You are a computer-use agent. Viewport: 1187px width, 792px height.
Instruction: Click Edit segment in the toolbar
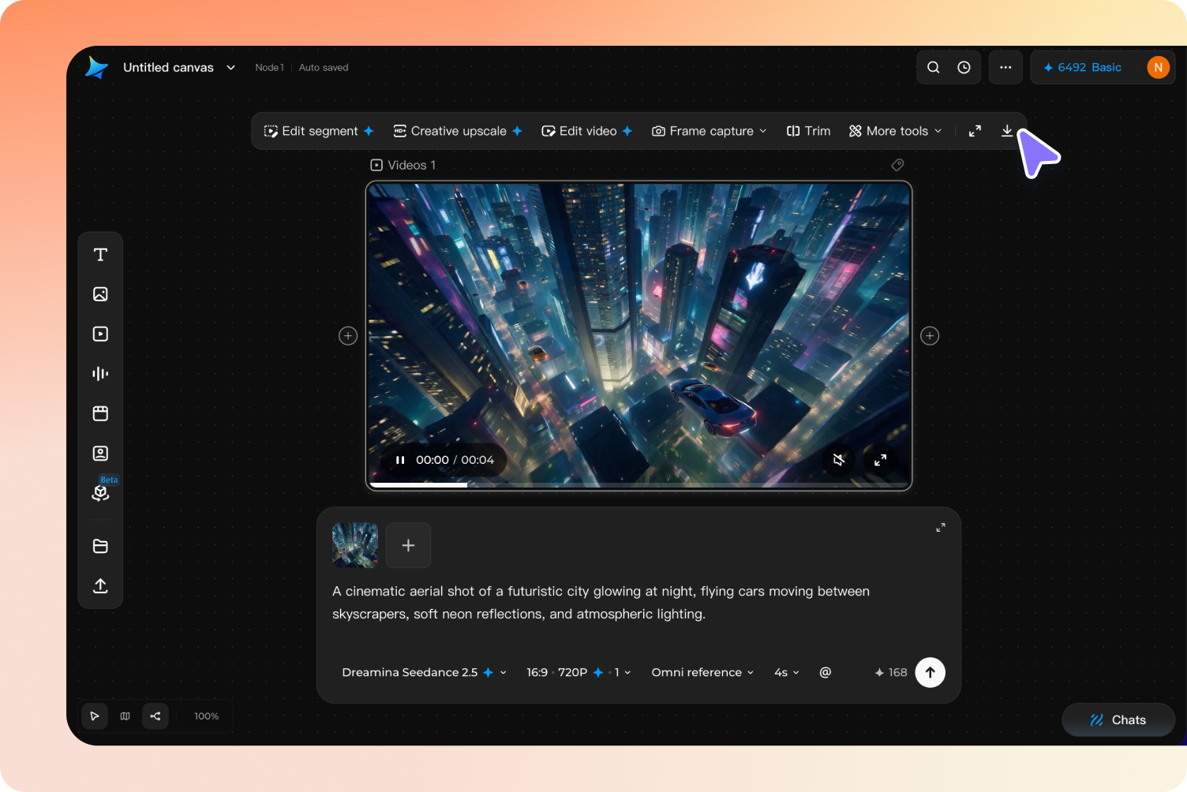pos(319,131)
